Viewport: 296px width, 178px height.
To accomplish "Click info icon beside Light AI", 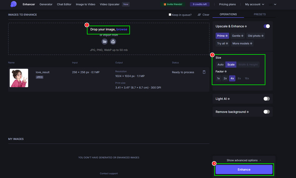I will pyautogui.click(x=229, y=99).
